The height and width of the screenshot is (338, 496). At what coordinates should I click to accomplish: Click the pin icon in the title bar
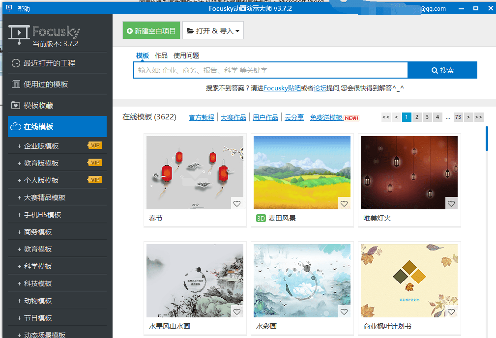9,8
